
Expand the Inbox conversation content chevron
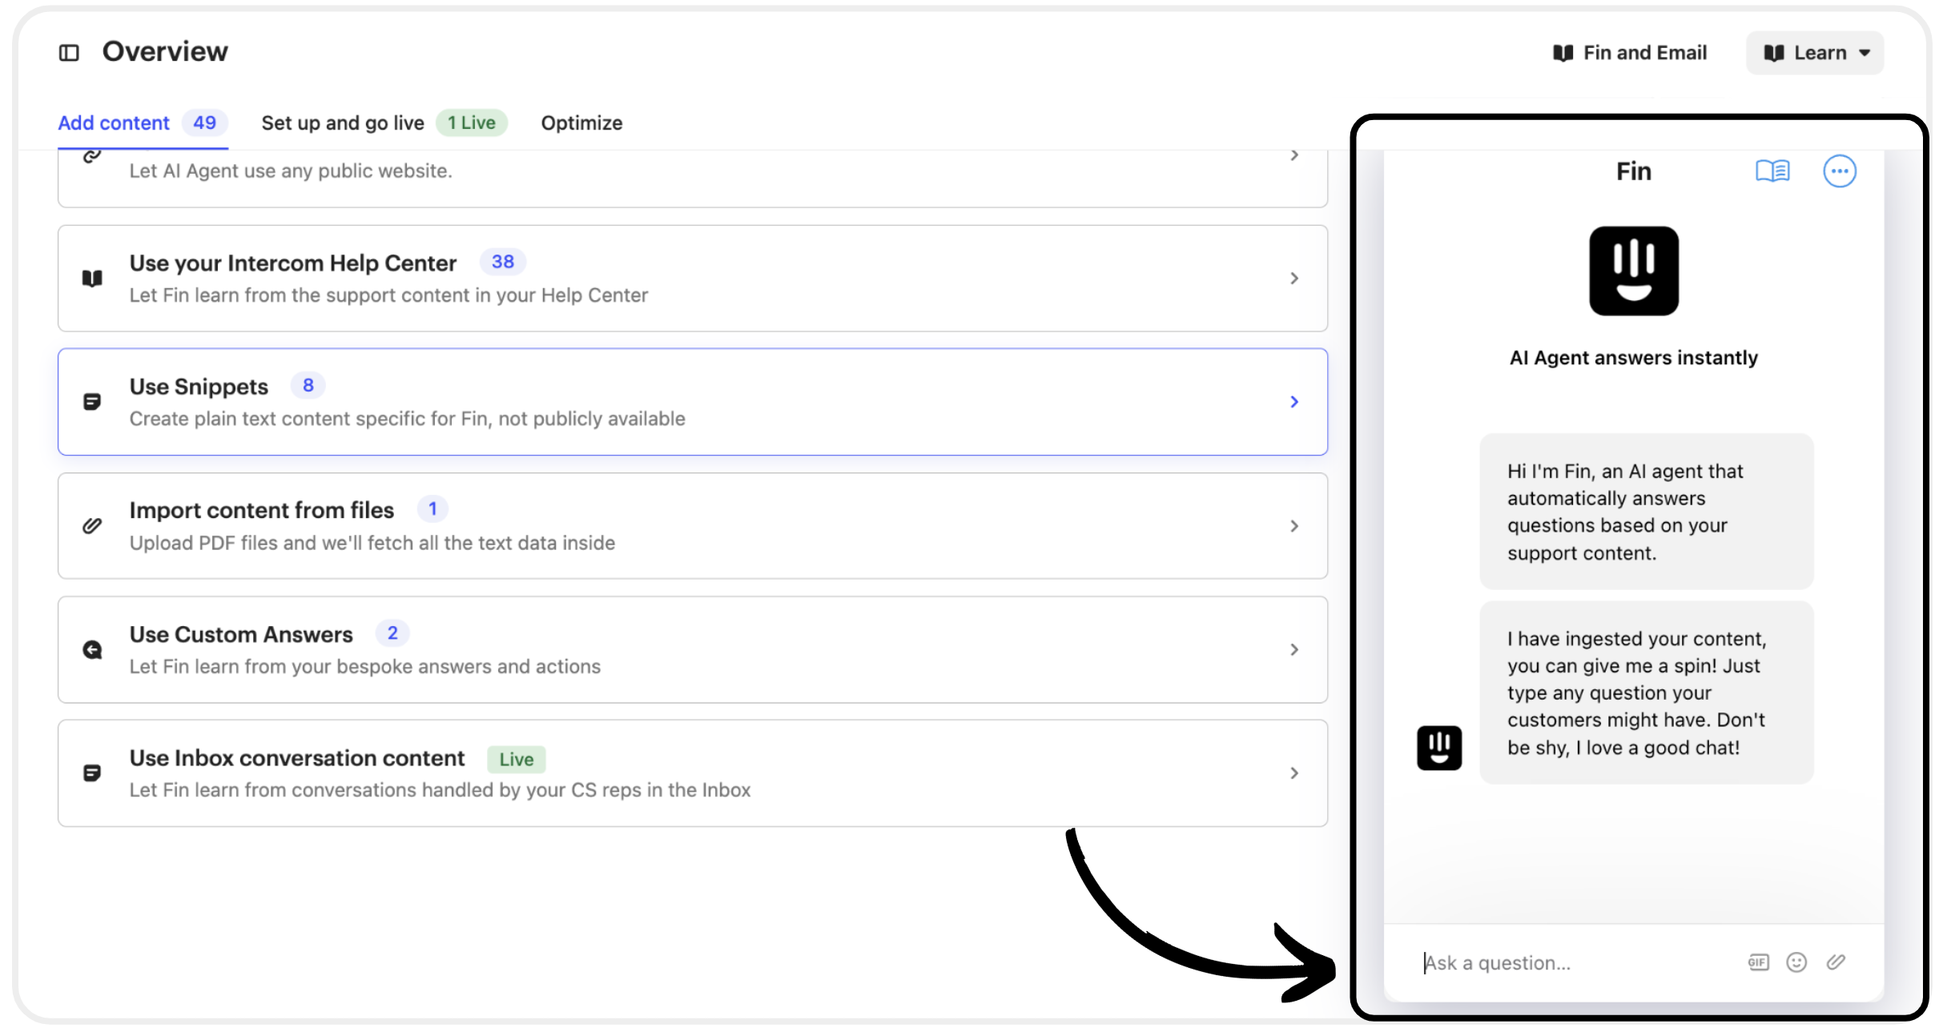pos(1294,773)
